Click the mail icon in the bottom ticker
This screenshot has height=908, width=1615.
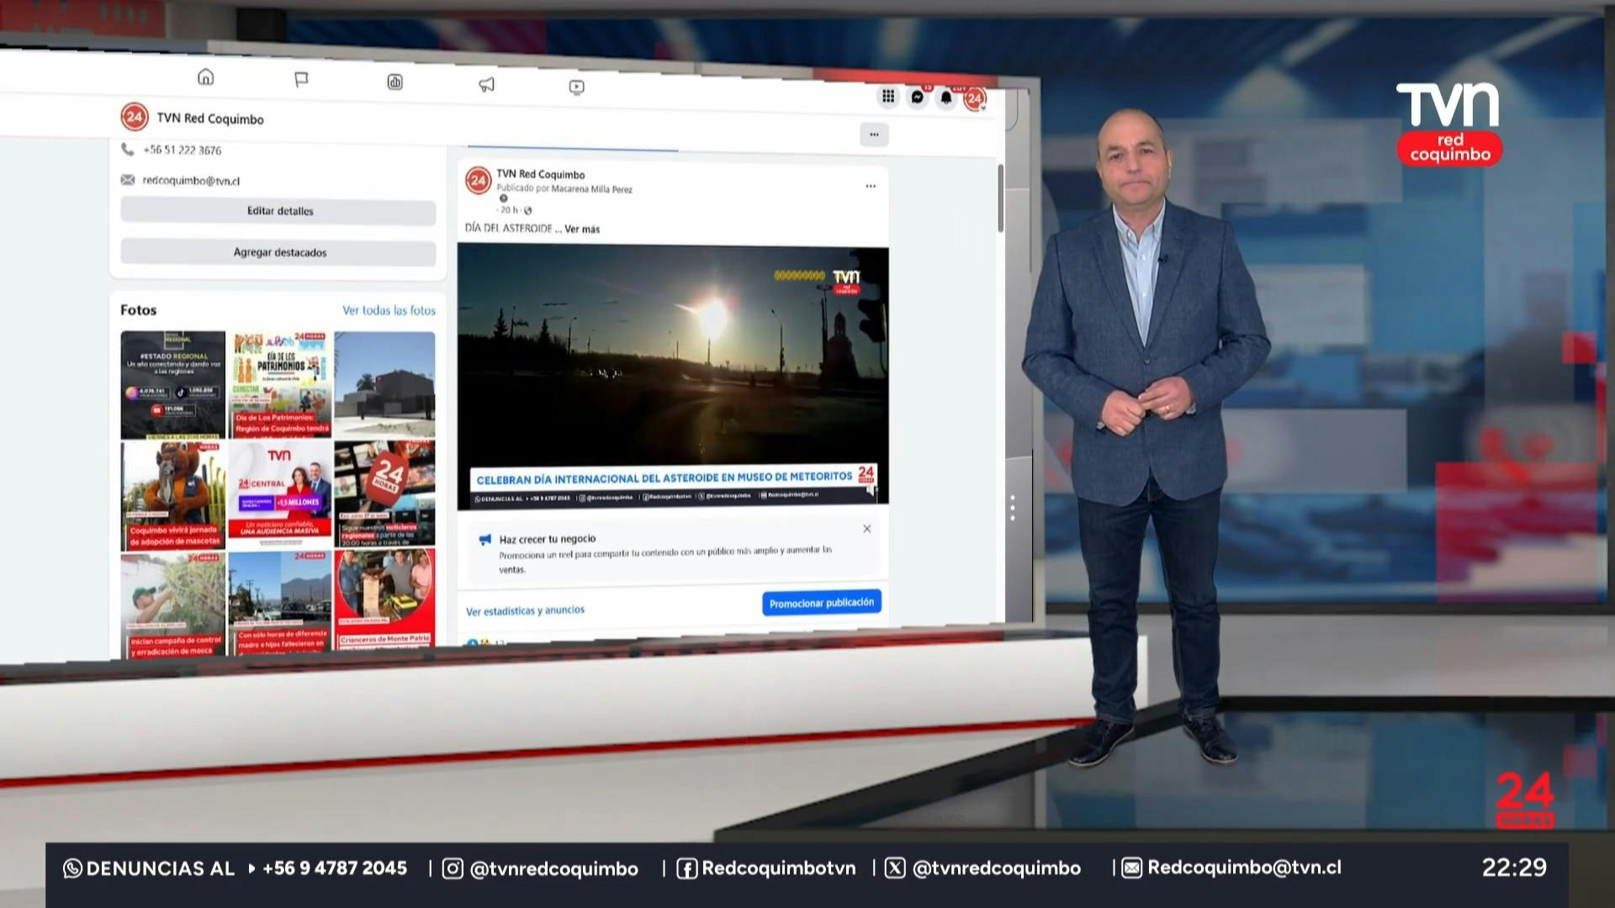1131,868
